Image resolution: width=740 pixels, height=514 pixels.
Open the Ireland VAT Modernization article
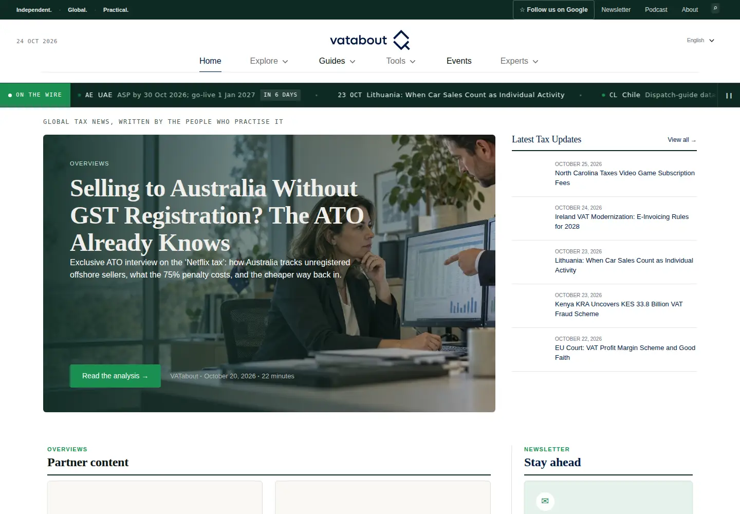(622, 222)
